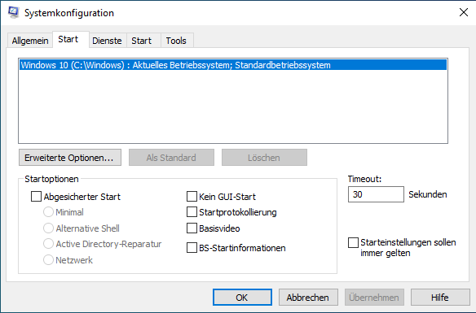The image size is (476, 313).
Task: Select the Alternative Shell radio option
Action: (x=48, y=228)
